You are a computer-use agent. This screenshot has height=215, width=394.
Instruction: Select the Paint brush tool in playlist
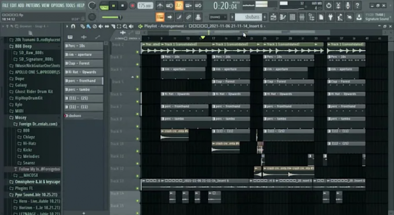pyautogui.click(x=88, y=26)
